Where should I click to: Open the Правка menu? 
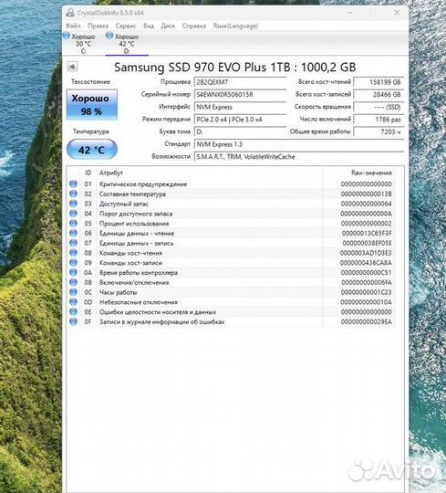pyautogui.click(x=98, y=26)
